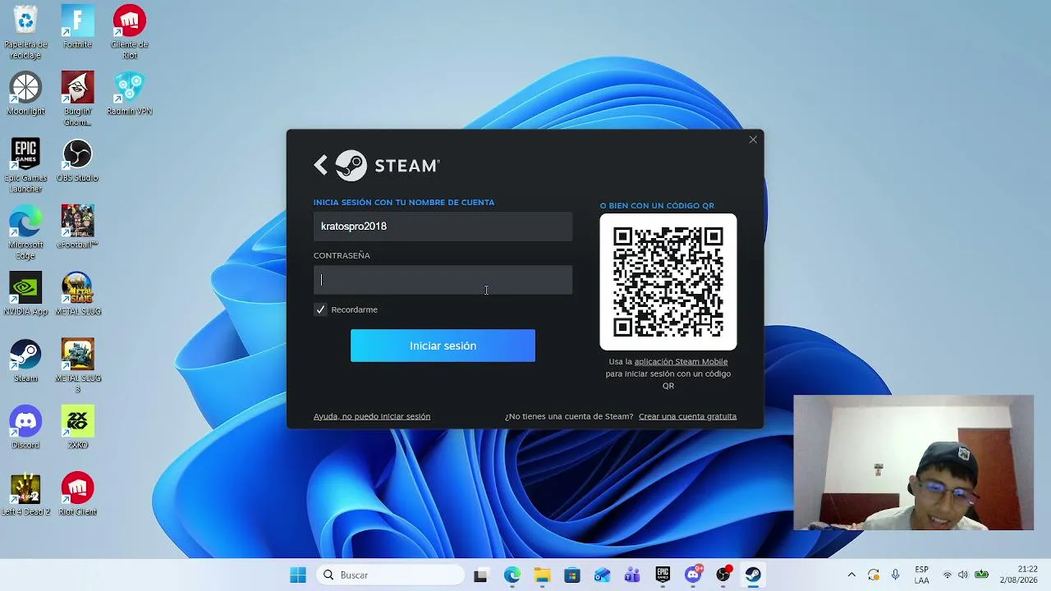
Task: Open the speaker volume tray icon
Action: coord(963,575)
